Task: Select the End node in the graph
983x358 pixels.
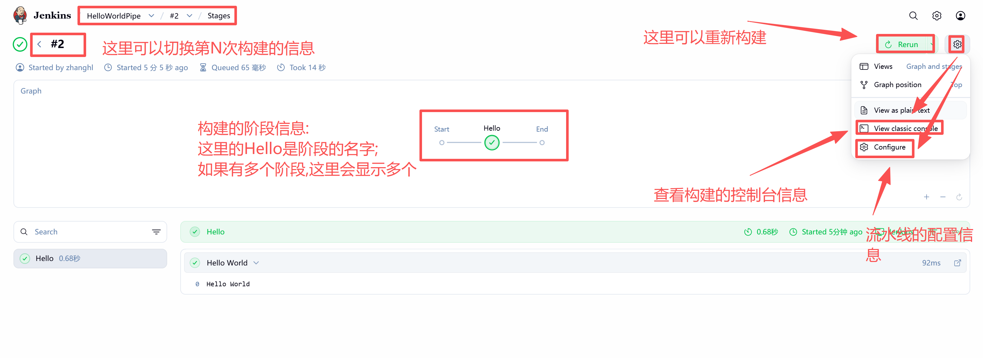Action: [x=542, y=143]
